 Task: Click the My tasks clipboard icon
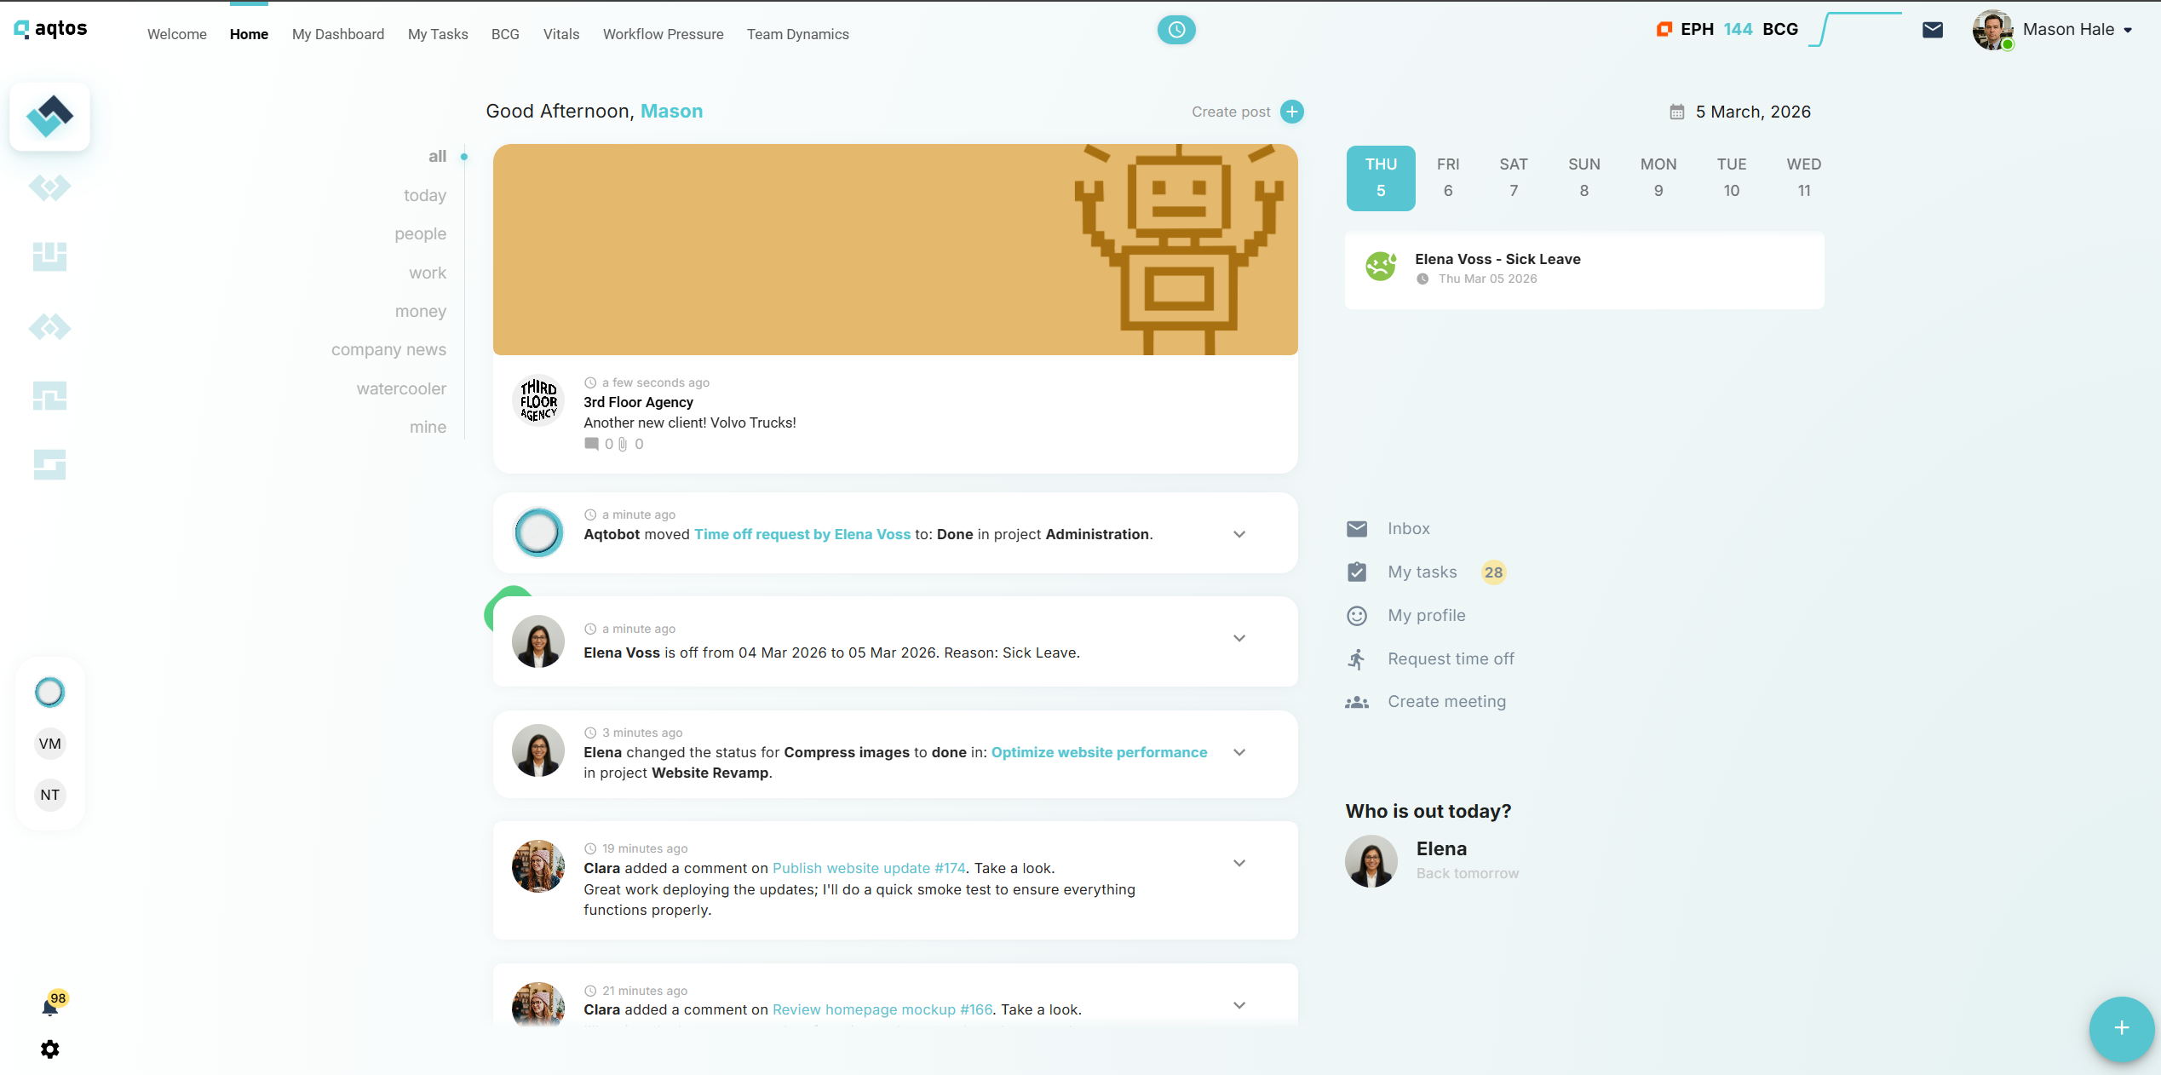1357,572
